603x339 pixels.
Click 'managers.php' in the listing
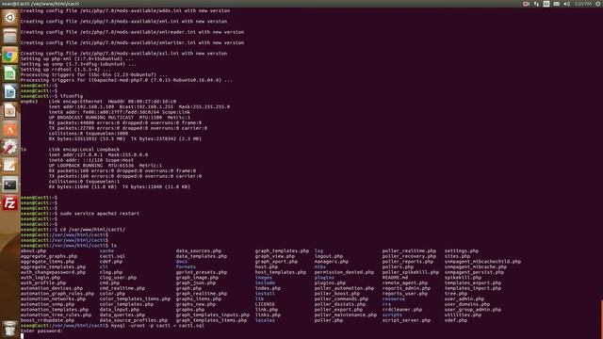(332, 262)
